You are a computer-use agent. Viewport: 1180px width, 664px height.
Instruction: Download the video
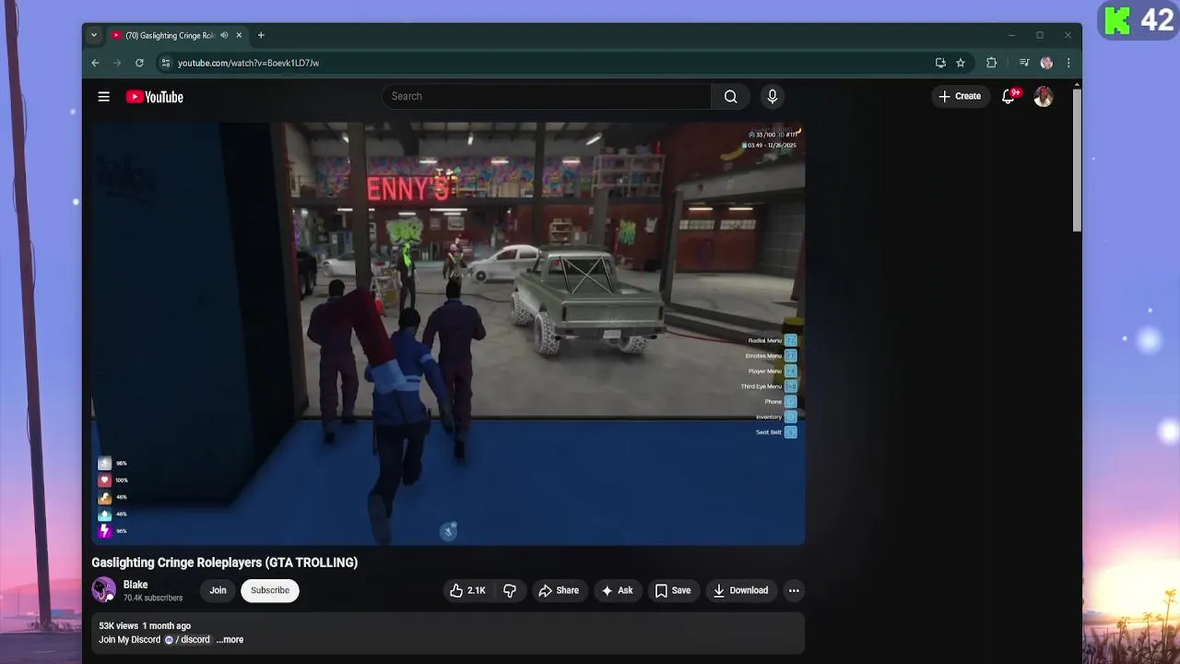coord(740,590)
